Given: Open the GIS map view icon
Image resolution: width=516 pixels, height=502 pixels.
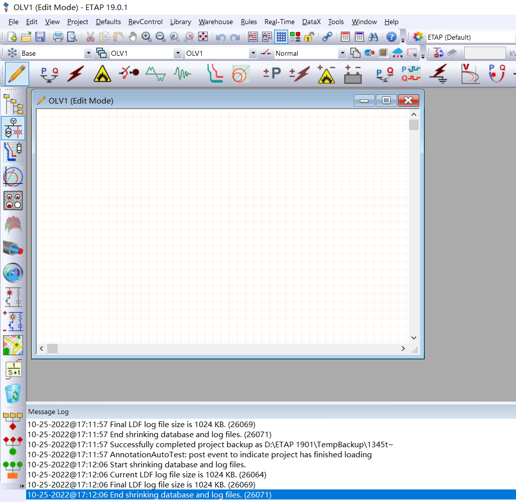Looking at the screenshot, I should click(x=13, y=345).
